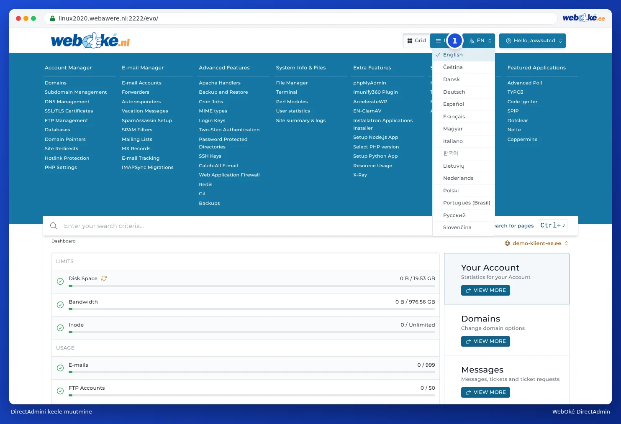Viewport: 621px width, 424px height.
Task: Select Polski in the language list
Action: click(x=464, y=191)
